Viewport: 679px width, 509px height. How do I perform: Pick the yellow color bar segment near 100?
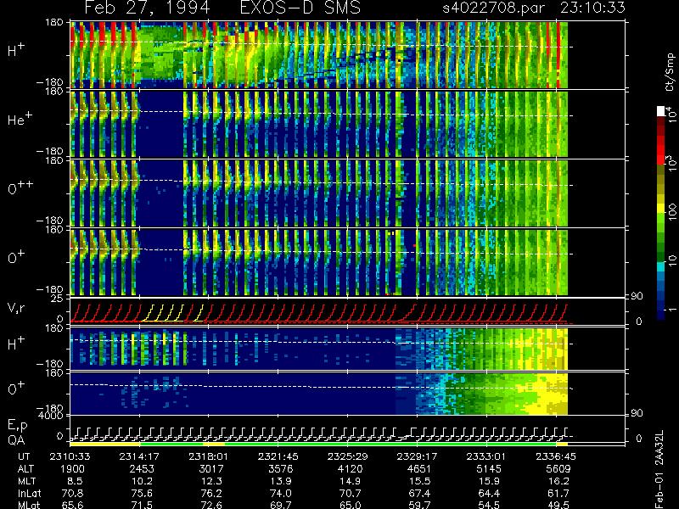[x=661, y=208]
